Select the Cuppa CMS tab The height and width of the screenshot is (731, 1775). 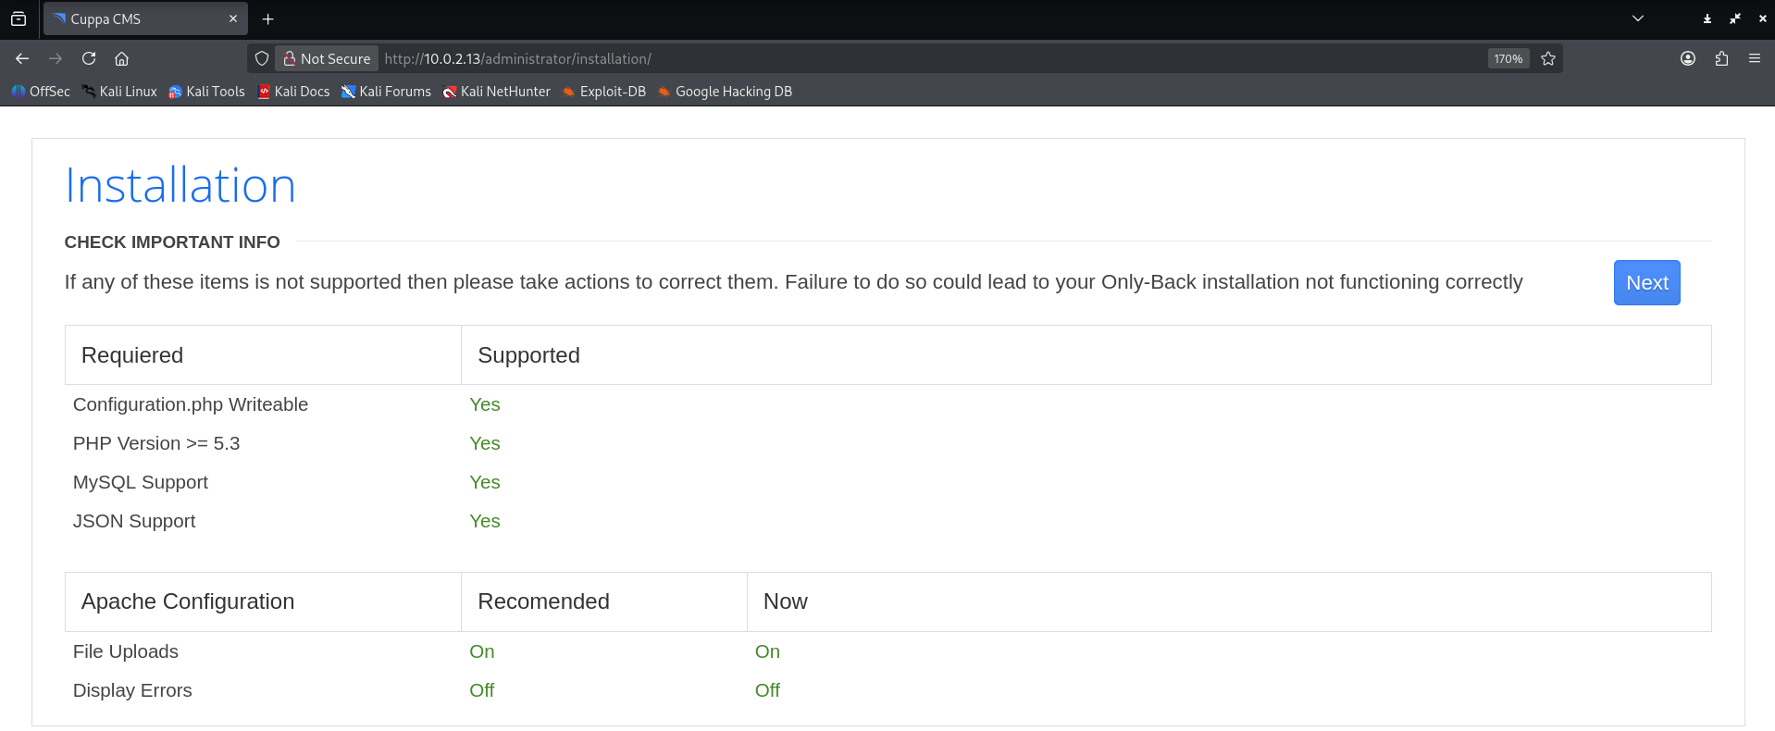click(x=139, y=19)
